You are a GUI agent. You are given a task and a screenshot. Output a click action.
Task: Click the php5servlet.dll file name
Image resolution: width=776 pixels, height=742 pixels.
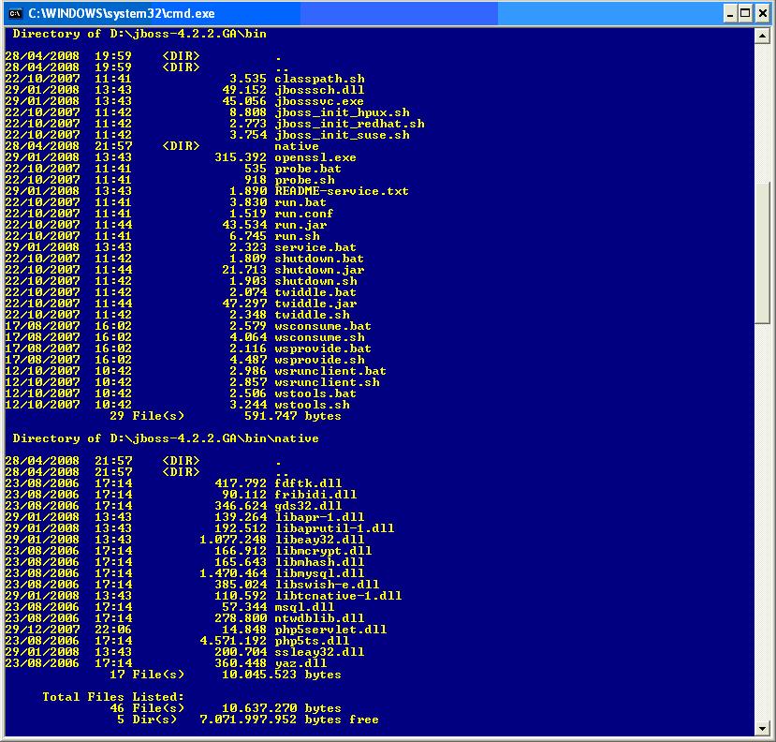330,630
